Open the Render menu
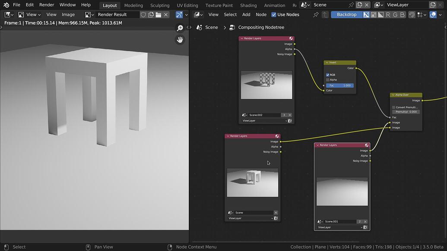447x251 pixels. 47,5
